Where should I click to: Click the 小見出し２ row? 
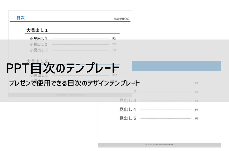tap(73, 44)
